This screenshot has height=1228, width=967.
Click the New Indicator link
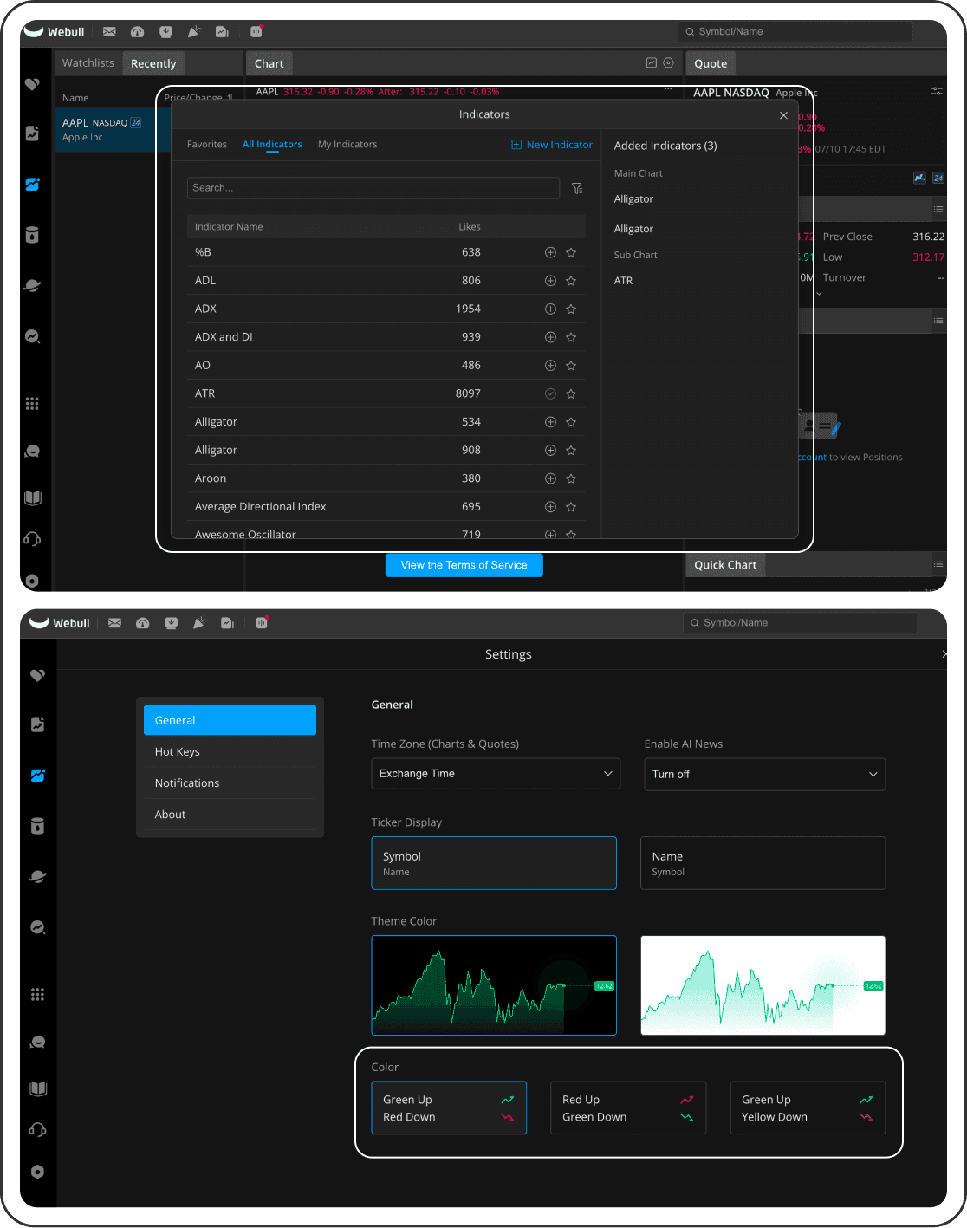click(x=552, y=145)
